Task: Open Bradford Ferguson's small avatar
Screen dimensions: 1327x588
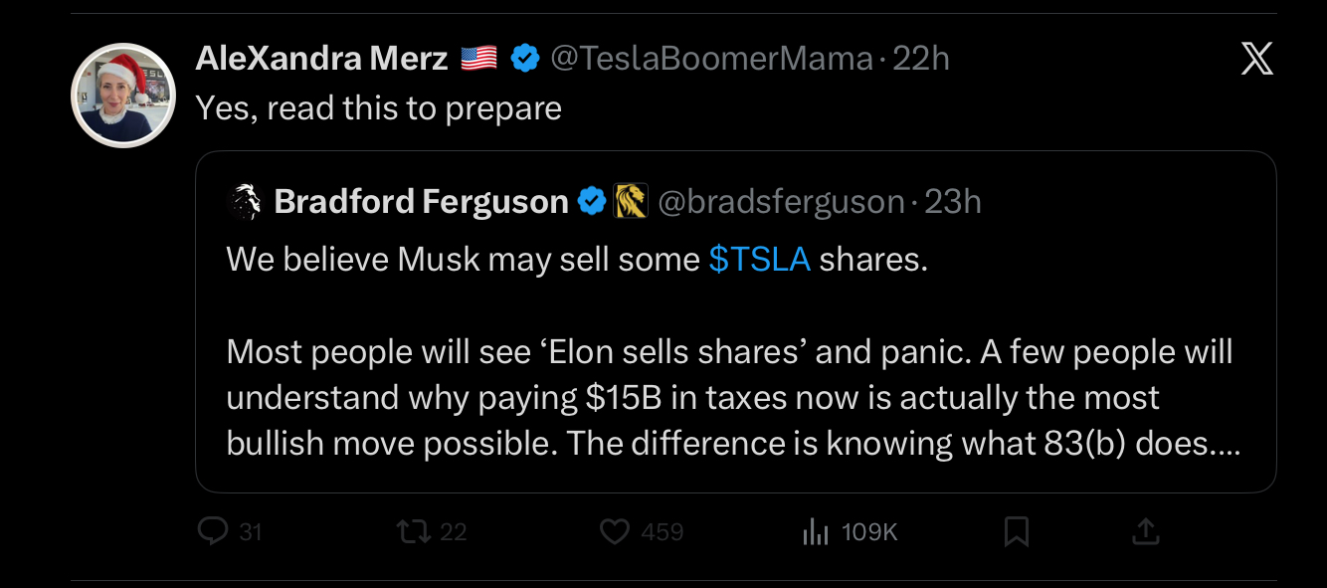Action: pyautogui.click(x=245, y=202)
